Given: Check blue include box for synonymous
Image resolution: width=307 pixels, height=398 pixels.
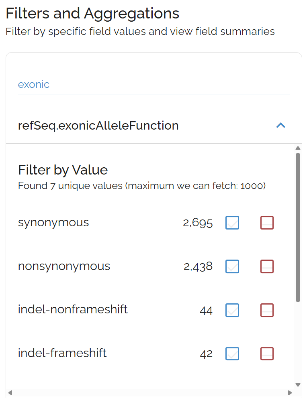Looking at the screenshot, I should click(x=232, y=223).
